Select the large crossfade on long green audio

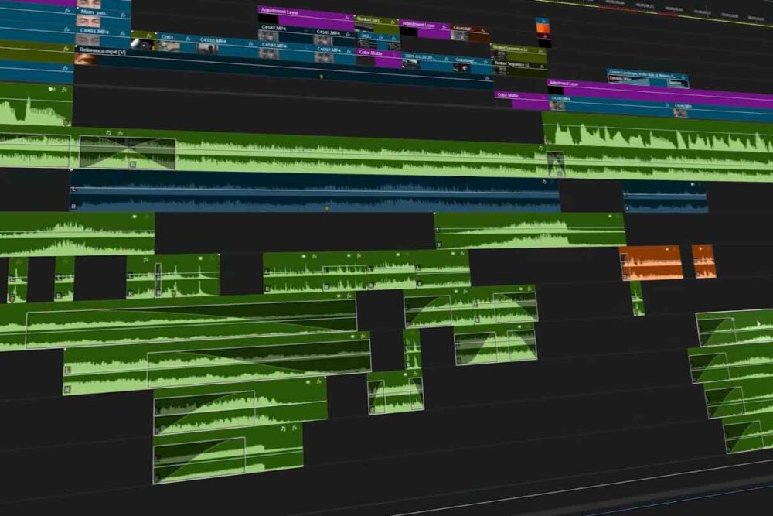coord(128,153)
